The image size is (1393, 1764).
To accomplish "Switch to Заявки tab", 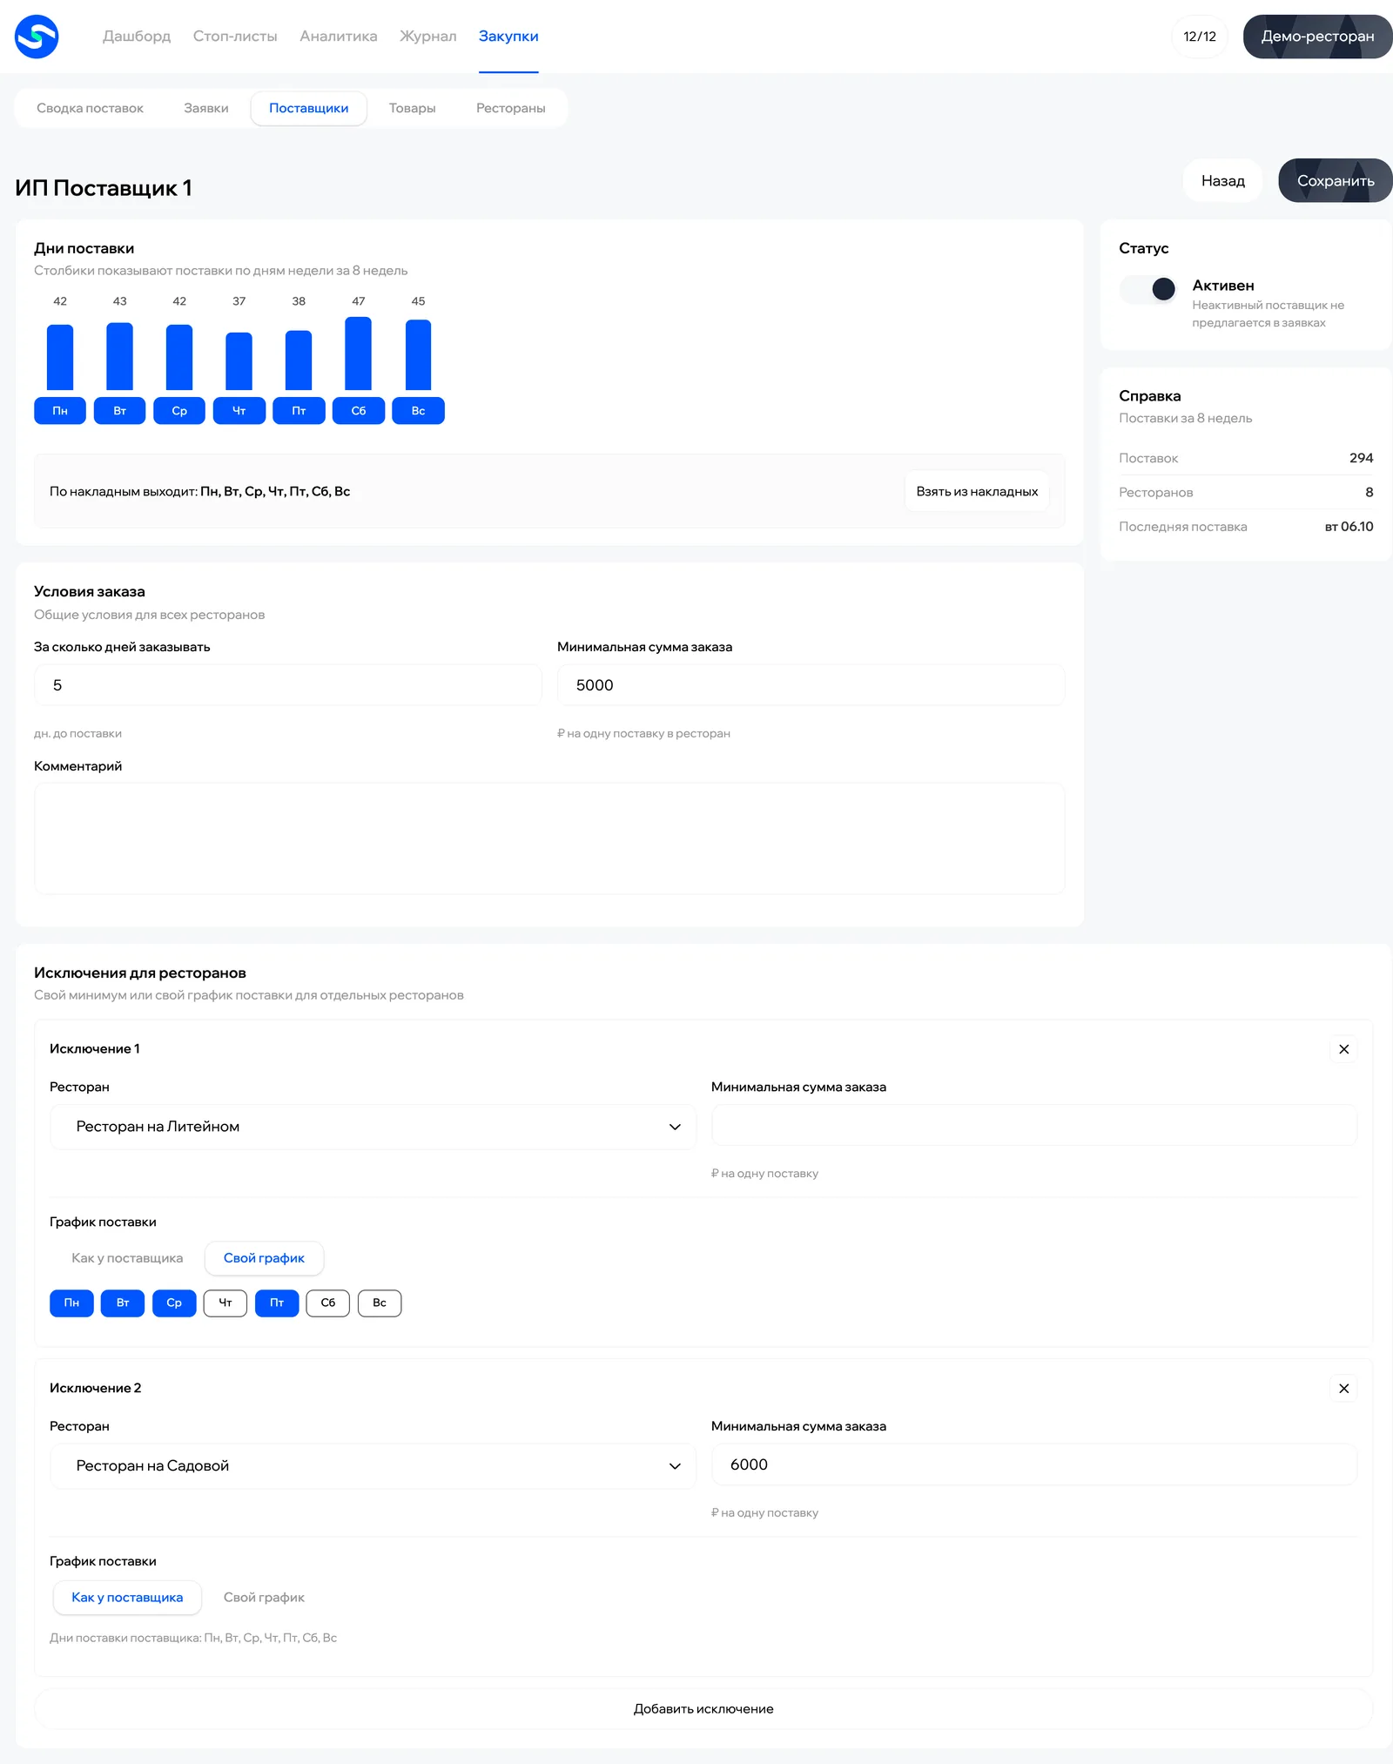I will click(206, 109).
